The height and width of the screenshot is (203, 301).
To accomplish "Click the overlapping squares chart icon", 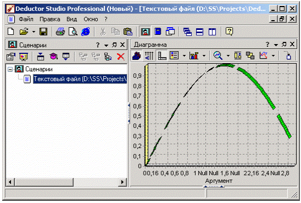I will (250, 56).
